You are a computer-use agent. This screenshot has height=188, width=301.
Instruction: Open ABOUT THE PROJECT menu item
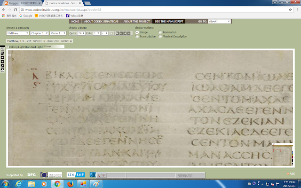click(136, 21)
